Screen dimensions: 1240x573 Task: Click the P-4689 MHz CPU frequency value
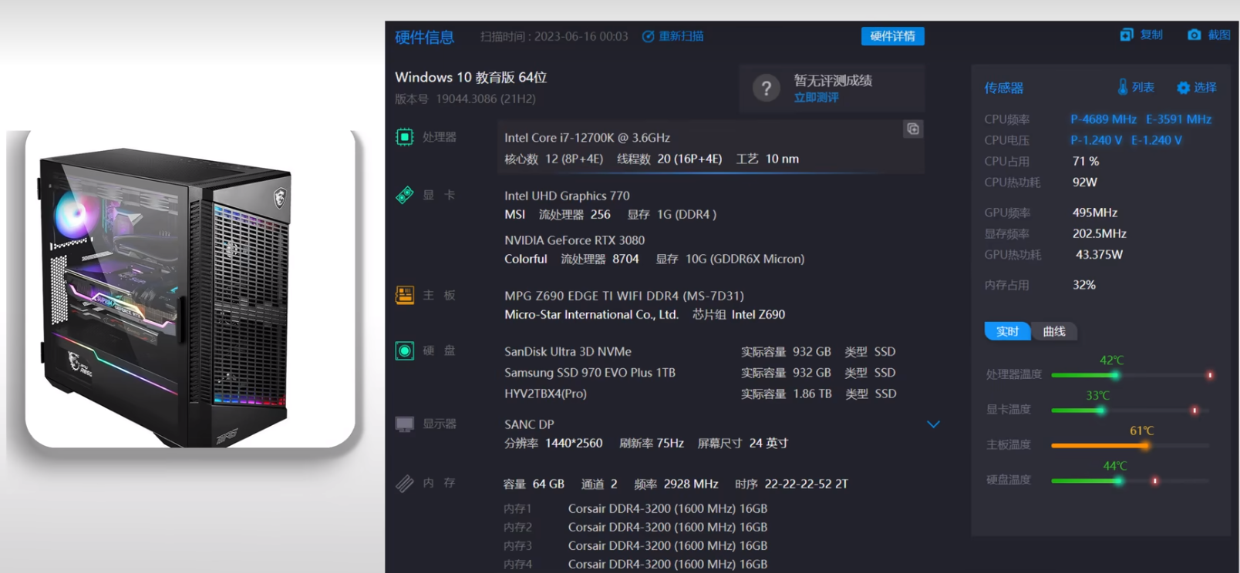1103,119
